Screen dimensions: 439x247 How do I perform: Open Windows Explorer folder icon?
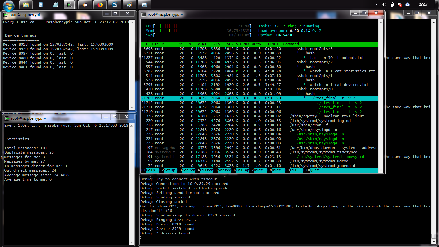(x=26, y=5)
